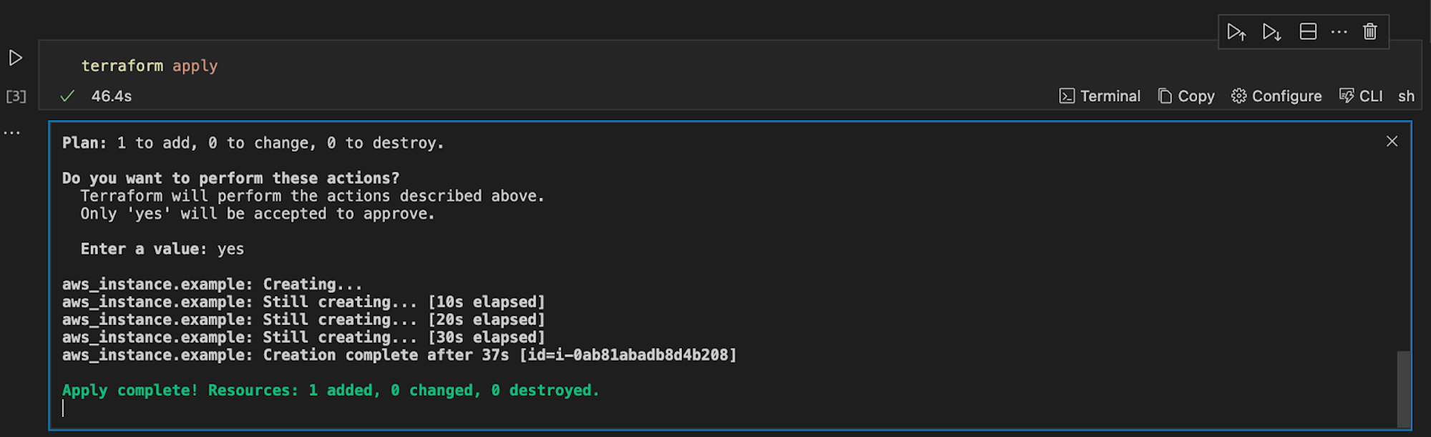Split the cell with toolbar icon
The width and height of the screenshot is (1431, 437).
pos(1308,31)
